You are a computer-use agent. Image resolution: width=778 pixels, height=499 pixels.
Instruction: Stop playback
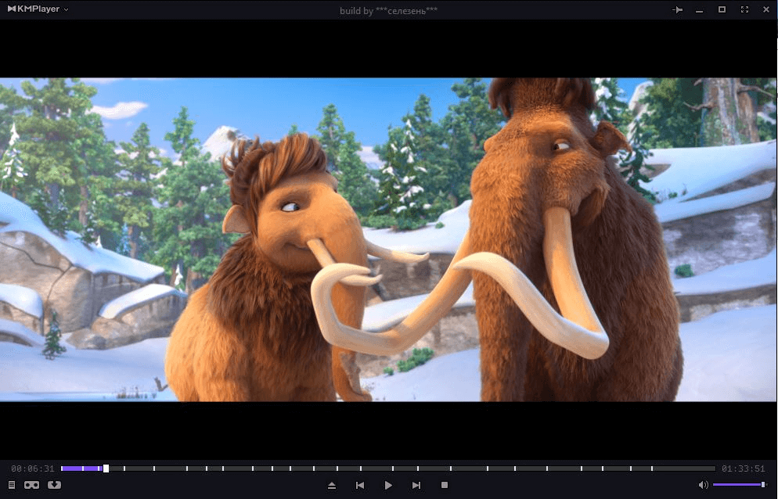tap(445, 485)
